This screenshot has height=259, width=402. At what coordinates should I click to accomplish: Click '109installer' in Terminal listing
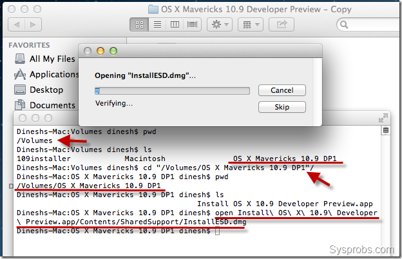tap(44, 158)
